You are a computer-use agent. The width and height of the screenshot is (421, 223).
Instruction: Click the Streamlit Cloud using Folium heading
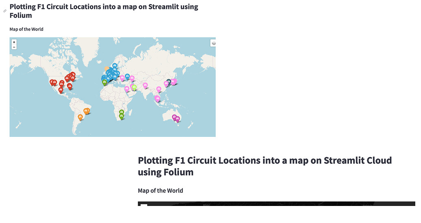pyautogui.click(x=265, y=166)
